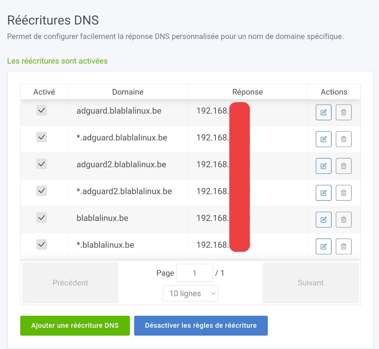Edit the *.adguard2.blablalinux.be rewrite

point(323,193)
